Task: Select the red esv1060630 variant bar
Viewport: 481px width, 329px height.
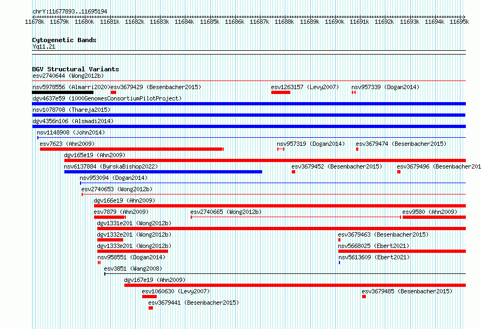Action: [x=149, y=297]
